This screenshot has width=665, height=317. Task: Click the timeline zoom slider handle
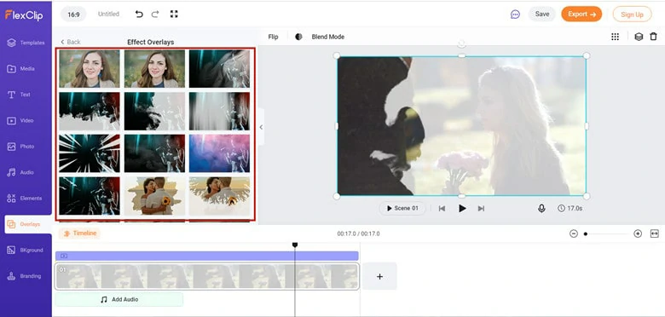point(586,234)
